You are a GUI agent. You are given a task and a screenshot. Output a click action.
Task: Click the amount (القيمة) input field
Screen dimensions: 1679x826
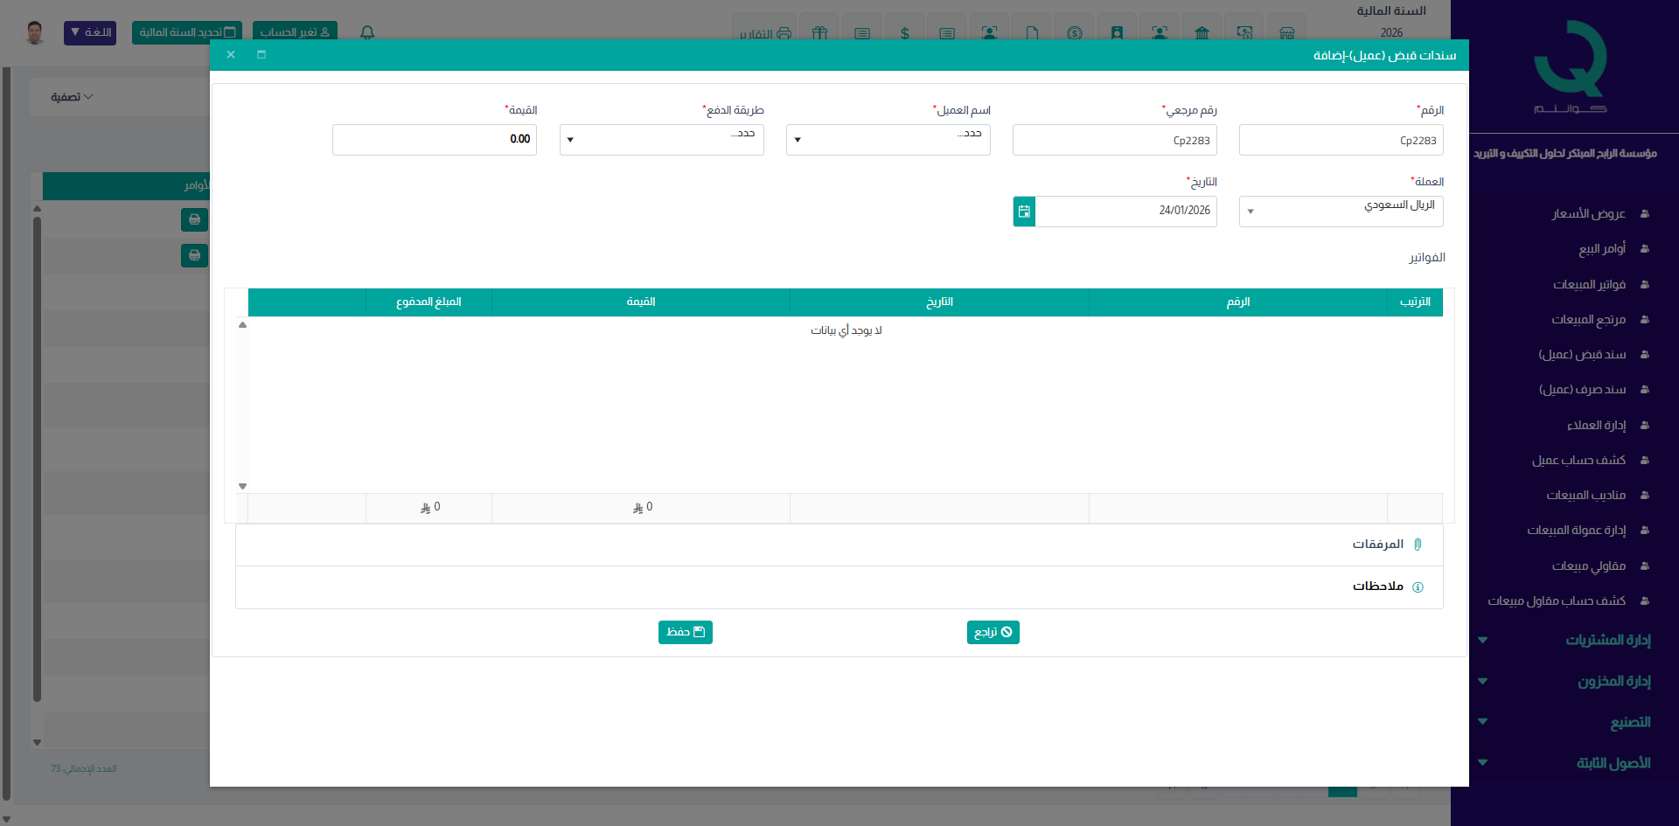(434, 140)
